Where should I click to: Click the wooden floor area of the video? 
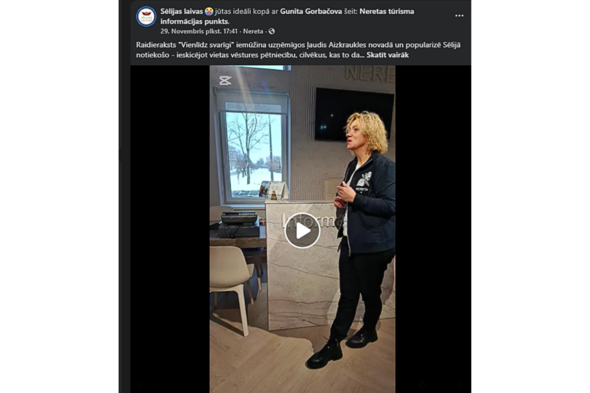pos(263,361)
